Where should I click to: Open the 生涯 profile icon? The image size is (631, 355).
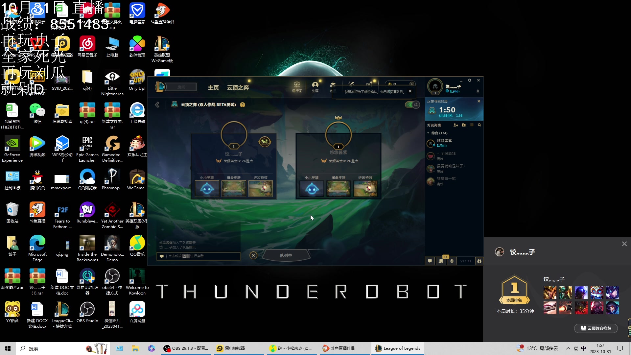[x=315, y=87]
